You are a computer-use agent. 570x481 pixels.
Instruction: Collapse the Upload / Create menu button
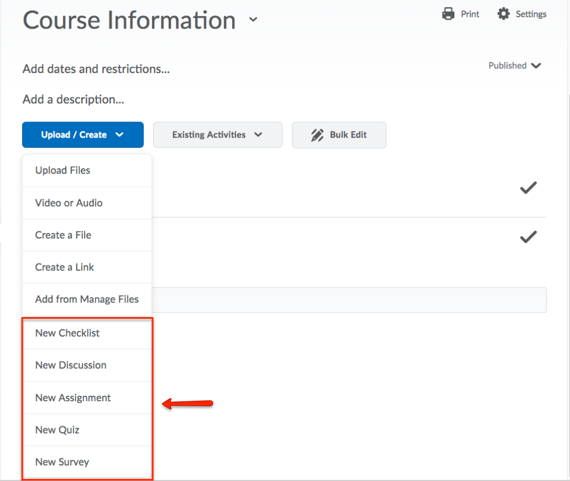pyautogui.click(x=82, y=135)
